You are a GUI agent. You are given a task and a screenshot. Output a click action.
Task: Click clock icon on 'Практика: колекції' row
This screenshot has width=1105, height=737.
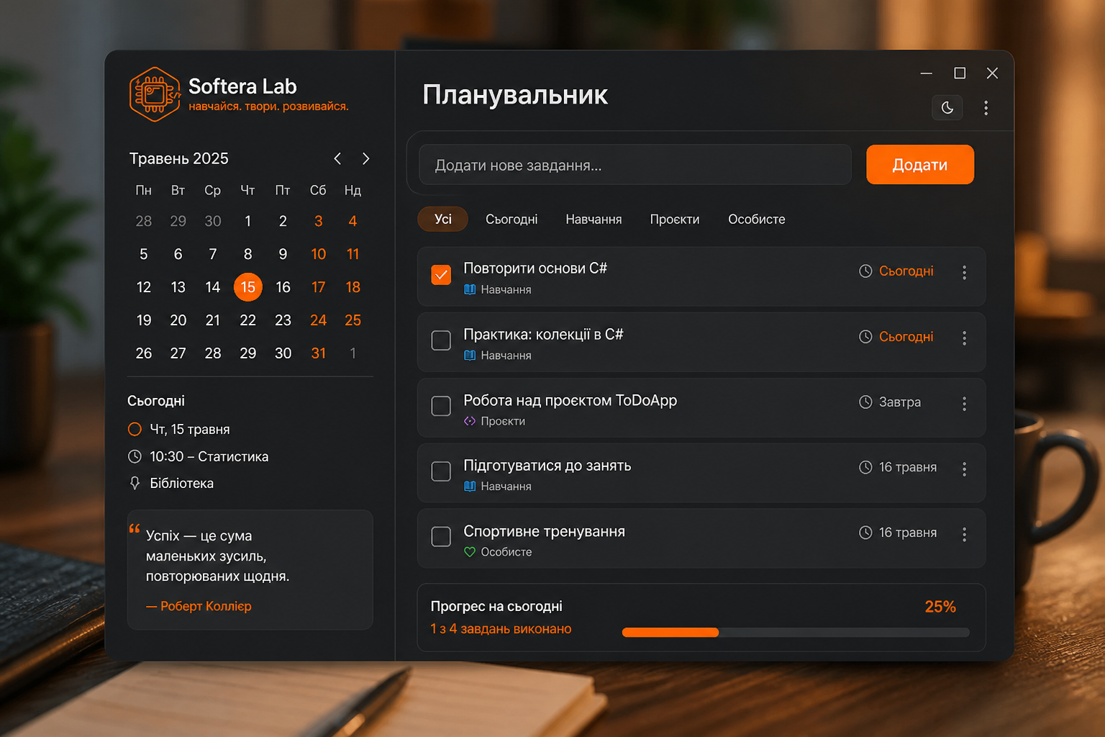point(865,336)
